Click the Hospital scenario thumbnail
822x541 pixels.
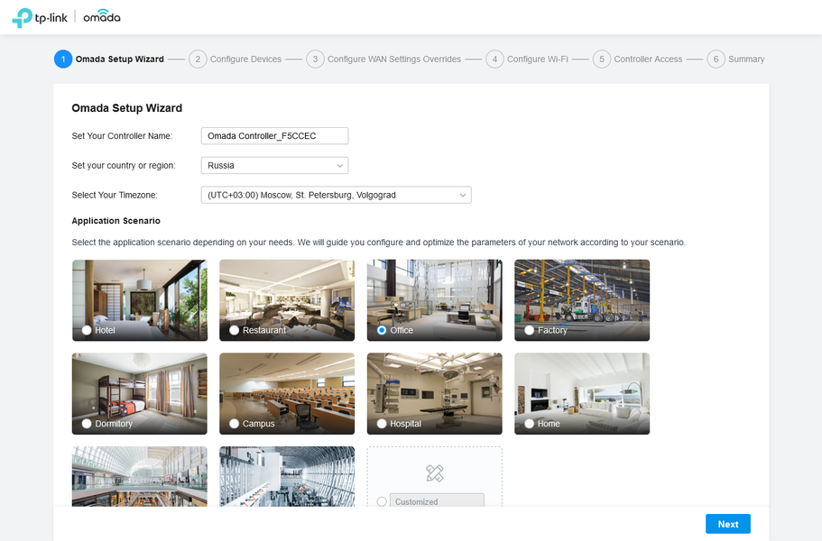pyautogui.click(x=435, y=393)
